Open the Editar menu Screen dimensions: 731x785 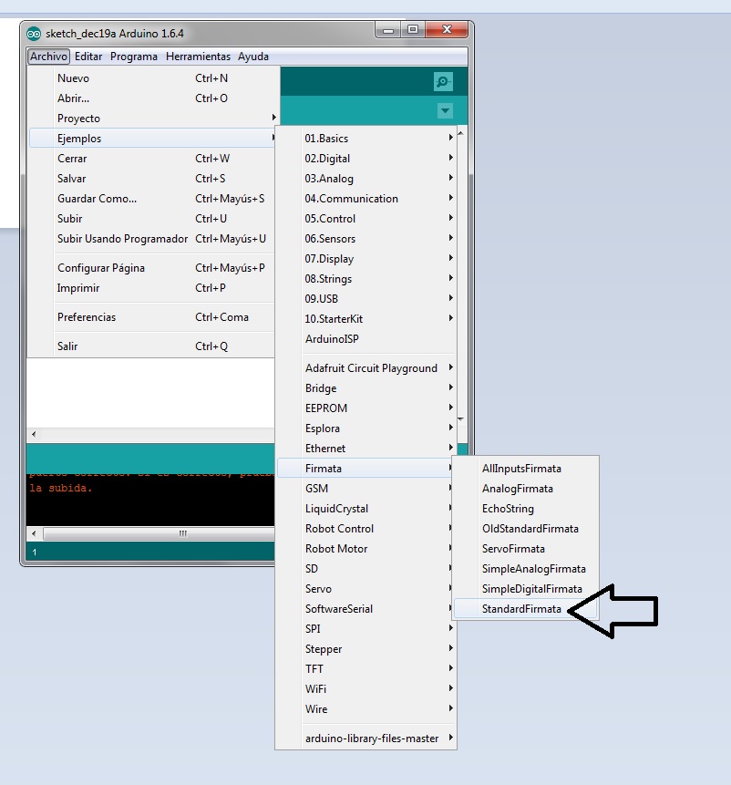pyautogui.click(x=88, y=57)
